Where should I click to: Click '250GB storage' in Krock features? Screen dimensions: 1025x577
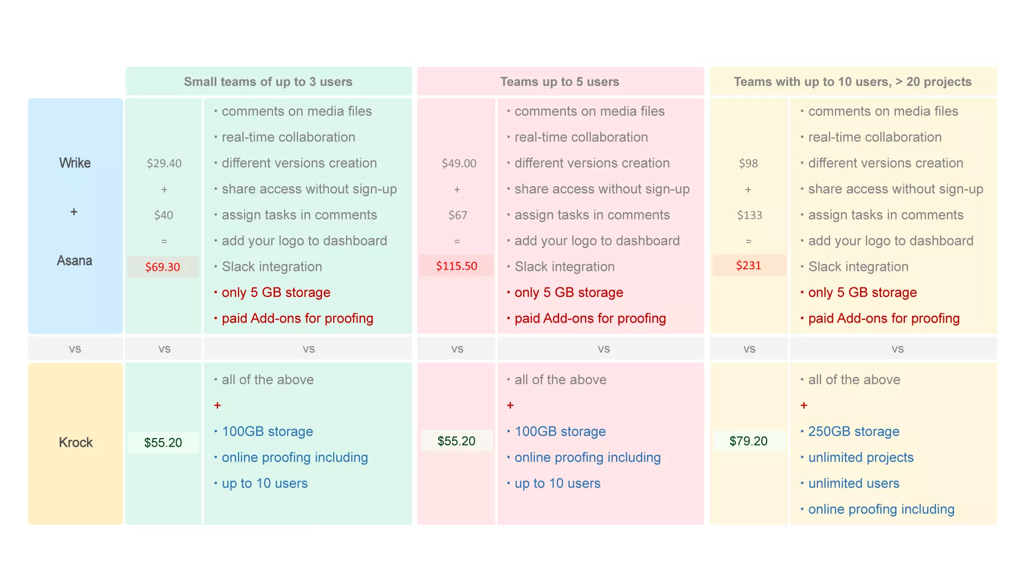coord(854,431)
